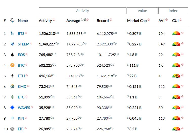The height and width of the screenshot is (135, 192).
Task: Select the Activity group tab
Action: tap(82, 11)
